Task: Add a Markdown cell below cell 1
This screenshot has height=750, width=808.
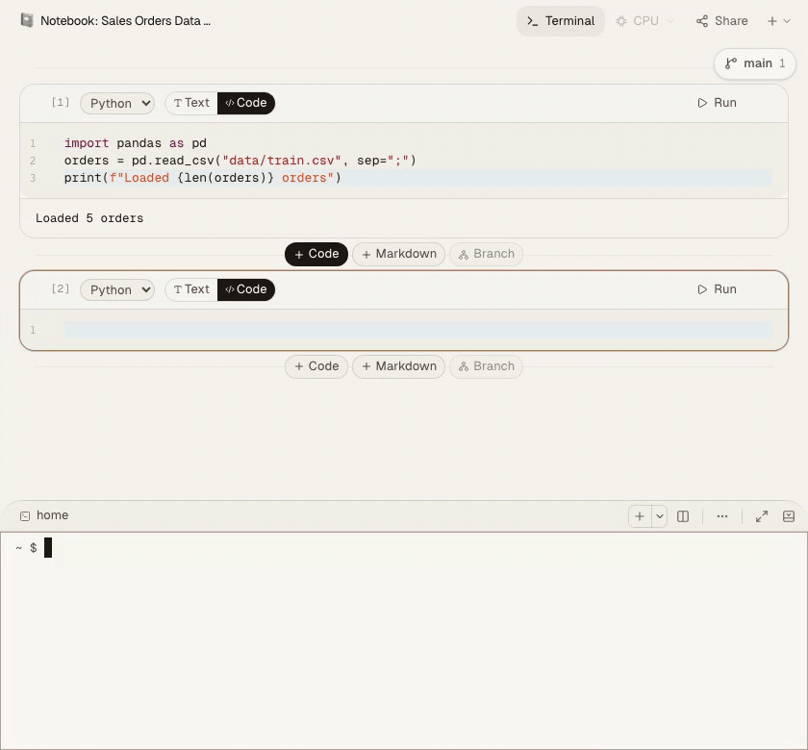Action: tap(399, 254)
